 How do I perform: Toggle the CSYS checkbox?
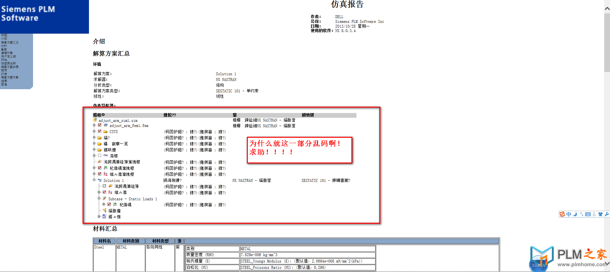(99, 131)
